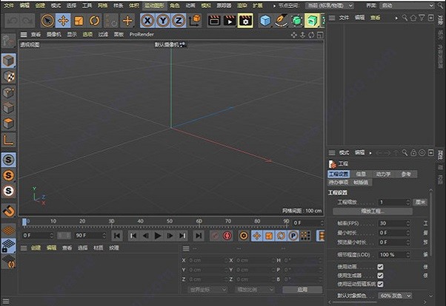Toggle X axis lock button
Screen dimensions: 446x306
(x=147, y=21)
